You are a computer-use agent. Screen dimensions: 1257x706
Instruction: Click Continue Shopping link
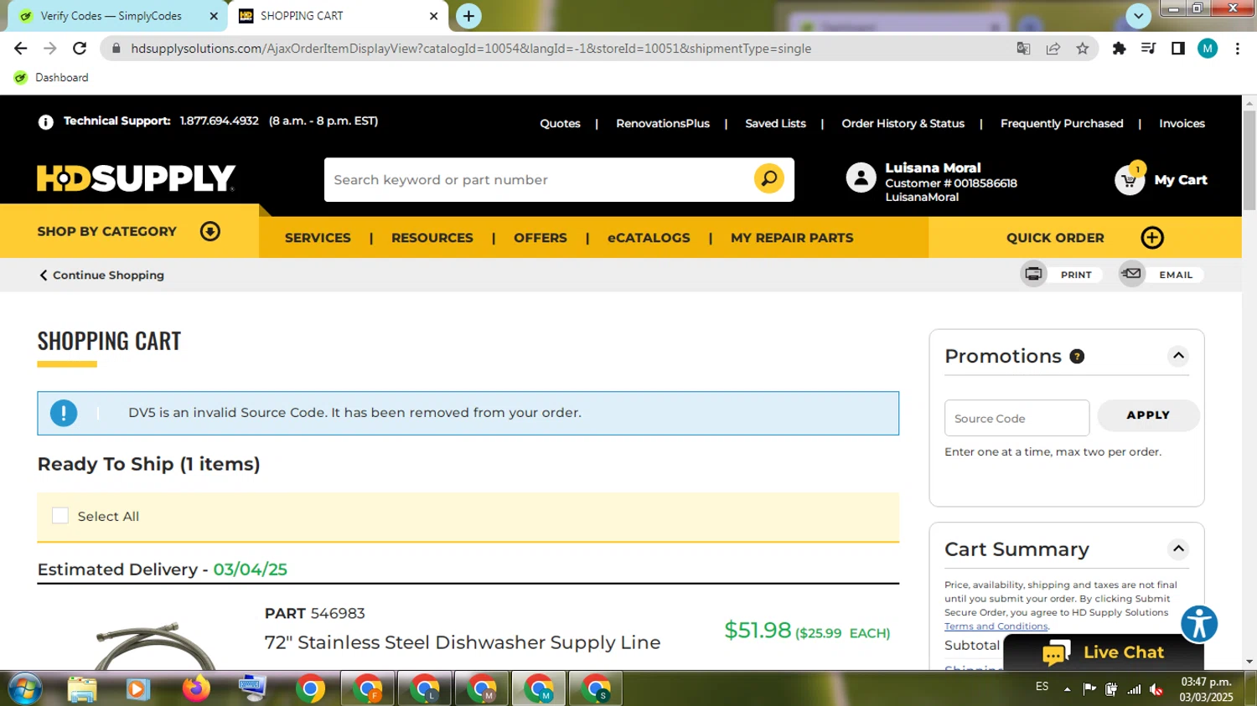(x=101, y=275)
